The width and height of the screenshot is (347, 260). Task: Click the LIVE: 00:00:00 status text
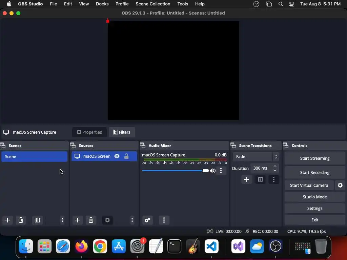tap(228, 231)
